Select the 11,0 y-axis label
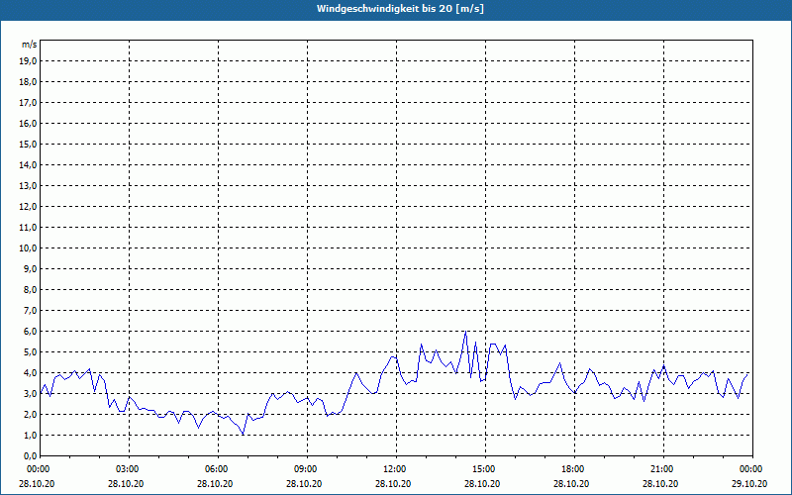792x495 pixels. pos(29,228)
